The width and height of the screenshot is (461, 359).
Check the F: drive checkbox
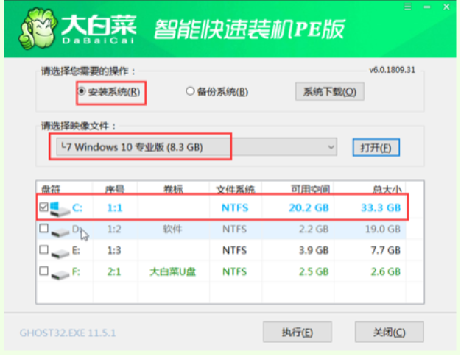(43, 271)
